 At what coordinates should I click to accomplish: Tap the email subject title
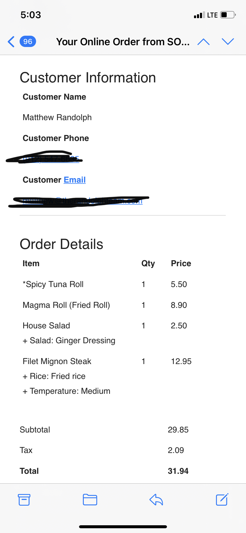coord(123,42)
